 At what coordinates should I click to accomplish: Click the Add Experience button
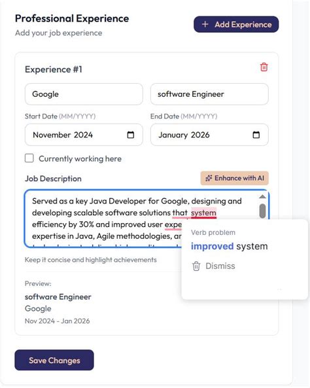coord(236,24)
